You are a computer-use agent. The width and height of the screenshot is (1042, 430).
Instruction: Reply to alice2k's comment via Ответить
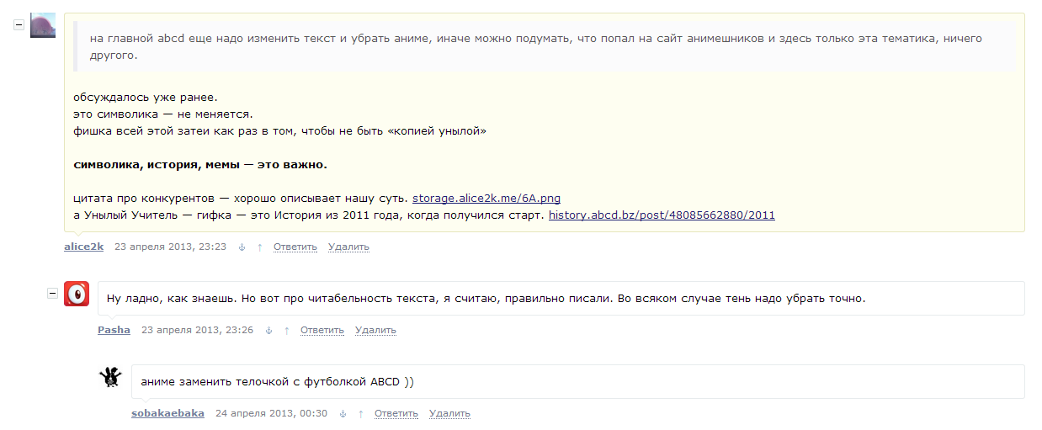[295, 247]
